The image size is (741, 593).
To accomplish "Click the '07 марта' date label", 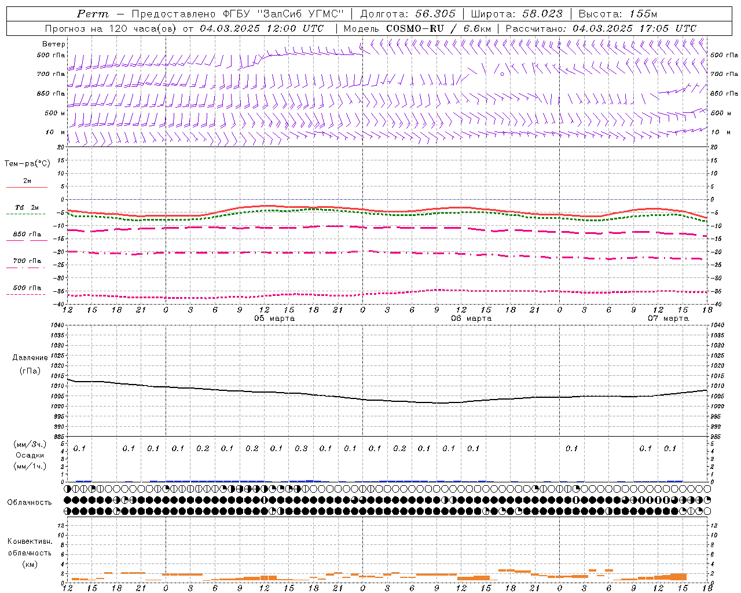I will point(668,319).
